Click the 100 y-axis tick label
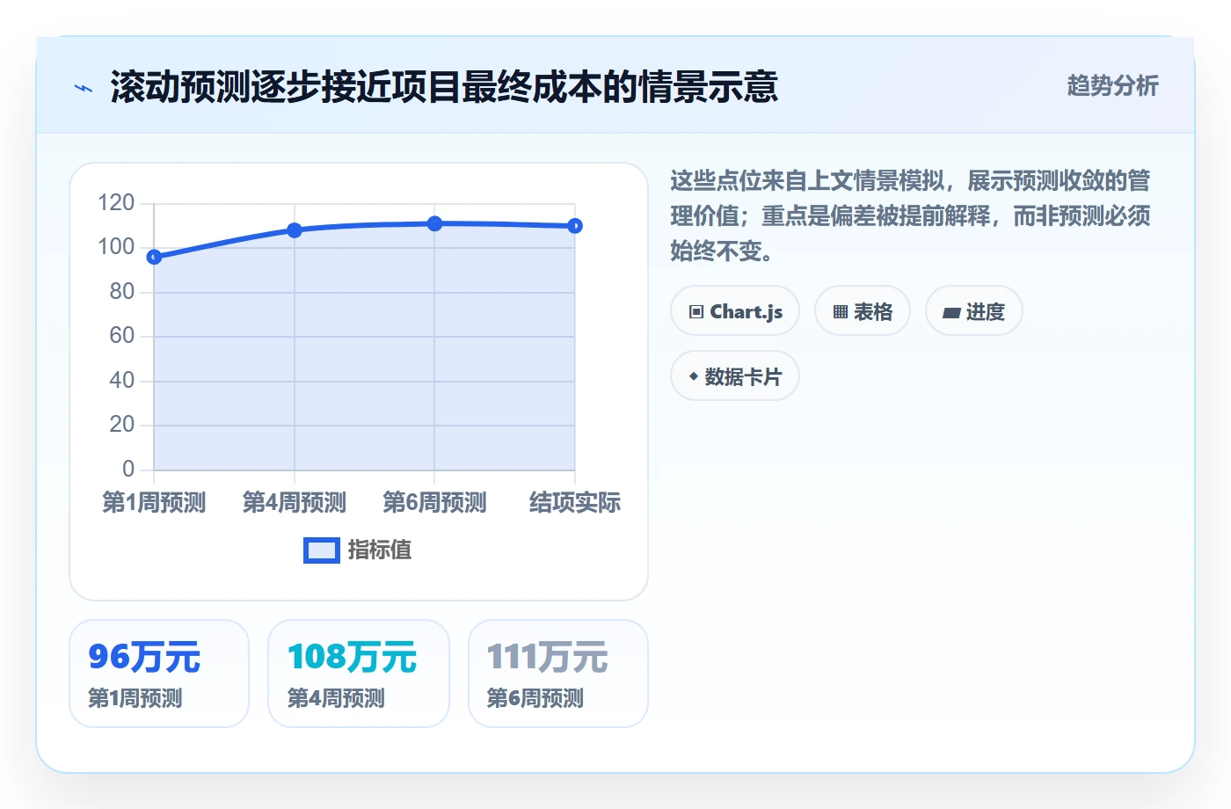 tap(116, 247)
